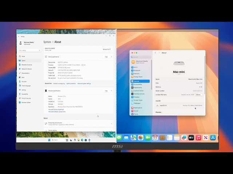Click Rename this PC button

107,49
